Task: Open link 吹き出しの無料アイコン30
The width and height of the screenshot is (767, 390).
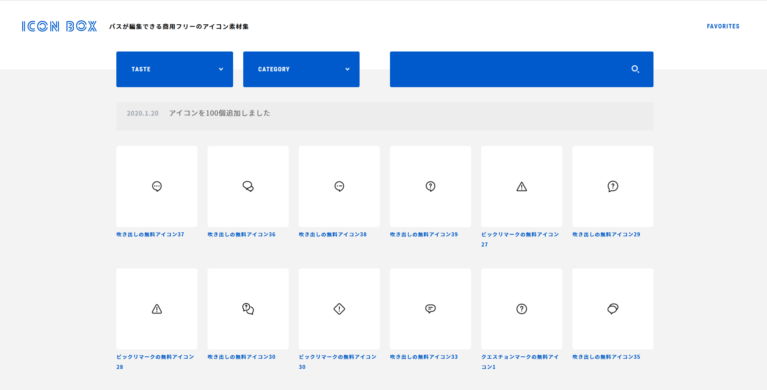Action: (242, 357)
